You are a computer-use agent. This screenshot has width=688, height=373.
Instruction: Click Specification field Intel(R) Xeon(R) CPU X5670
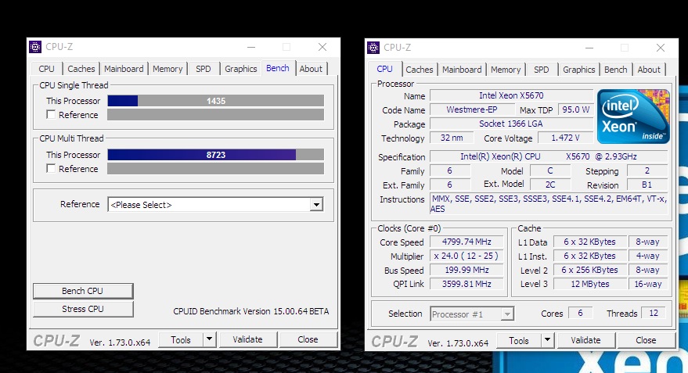click(549, 156)
